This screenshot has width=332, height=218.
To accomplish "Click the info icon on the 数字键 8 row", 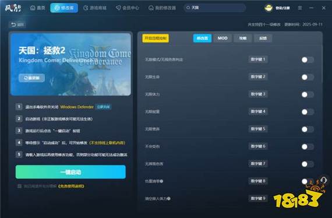I will pyautogui.click(x=161, y=181).
